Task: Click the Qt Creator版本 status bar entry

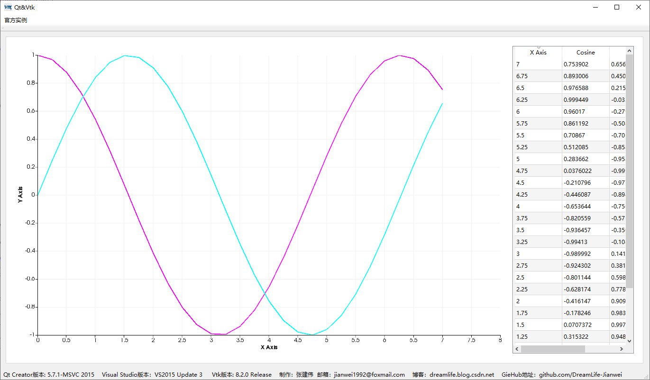Action: coord(49,374)
